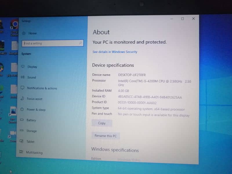Click the Sound speaker icon

tap(23, 77)
